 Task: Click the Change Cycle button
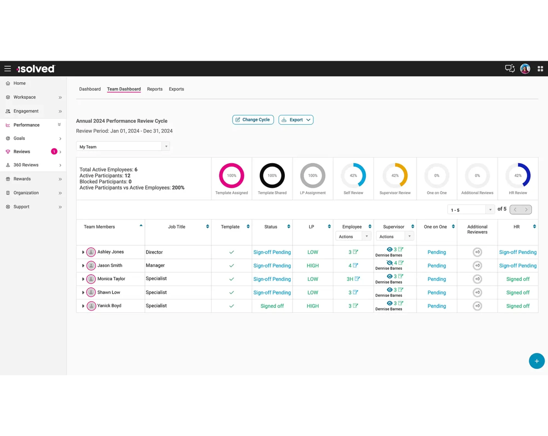click(253, 120)
